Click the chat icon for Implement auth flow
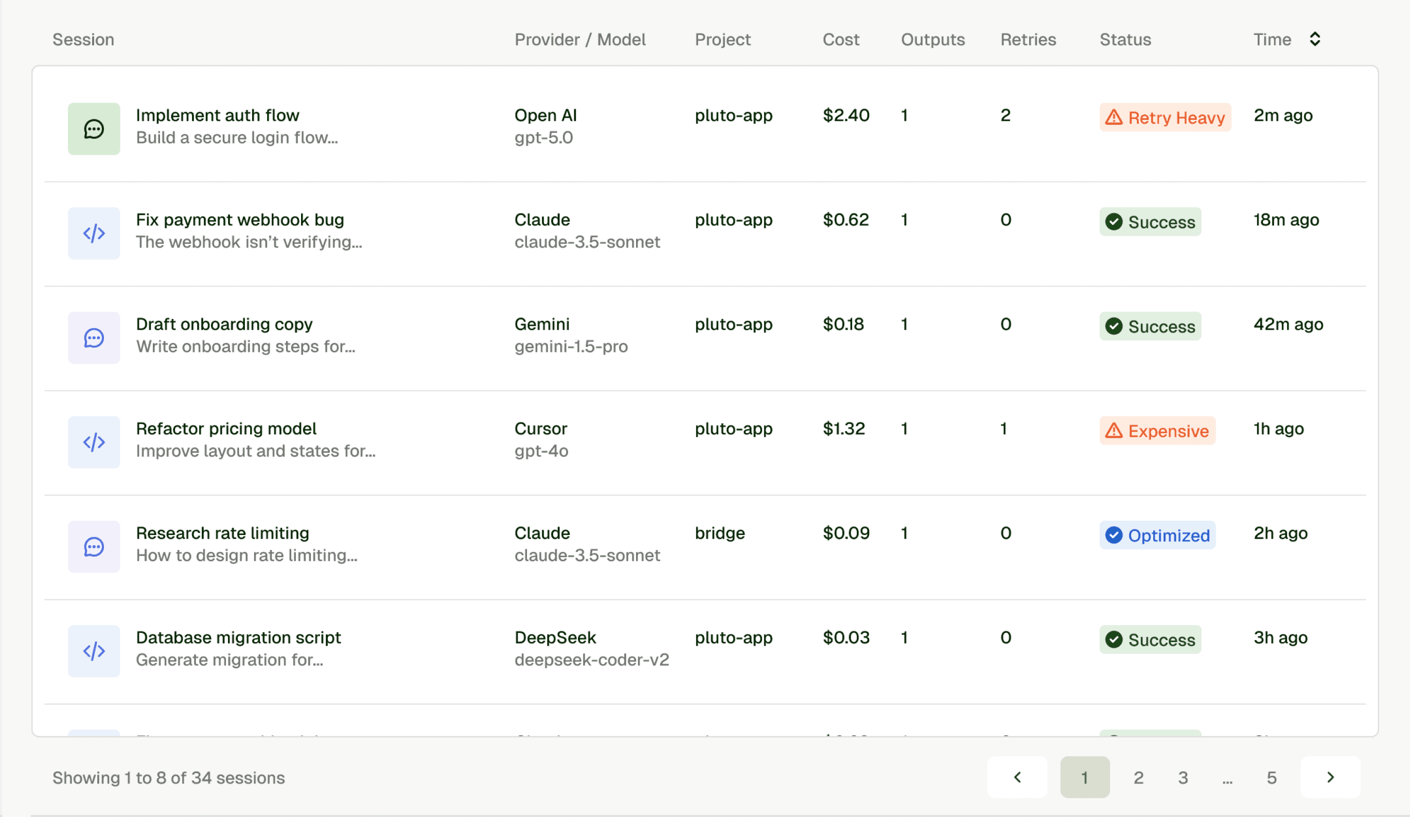 click(94, 129)
